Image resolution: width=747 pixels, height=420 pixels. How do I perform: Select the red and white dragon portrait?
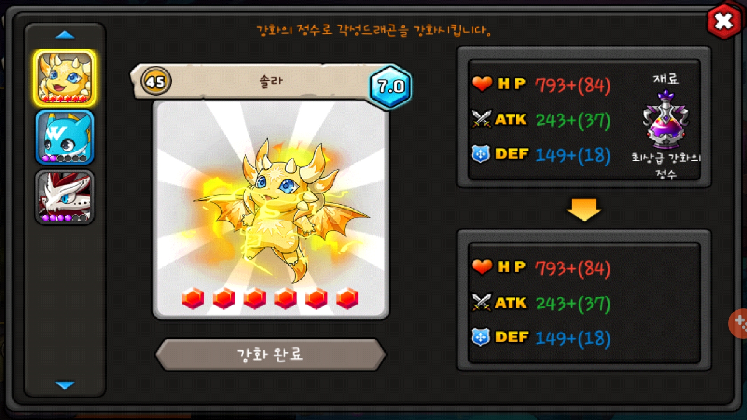65,197
